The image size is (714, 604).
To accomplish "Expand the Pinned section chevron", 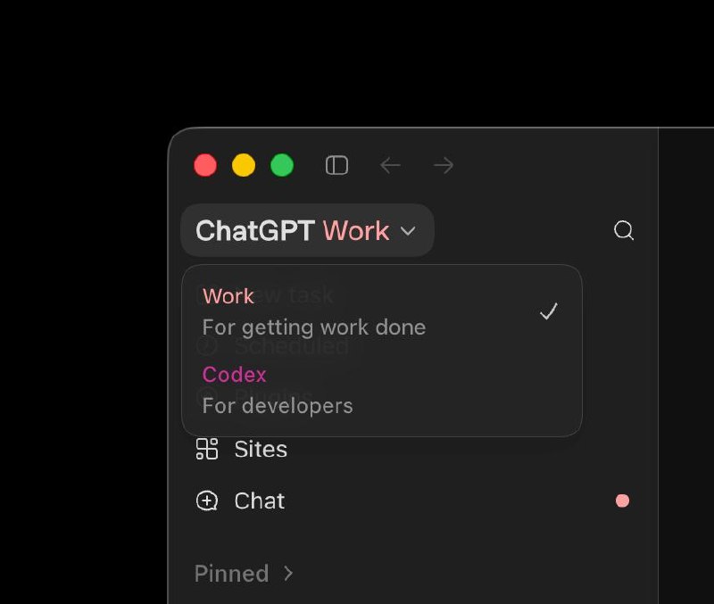I will pos(287,573).
